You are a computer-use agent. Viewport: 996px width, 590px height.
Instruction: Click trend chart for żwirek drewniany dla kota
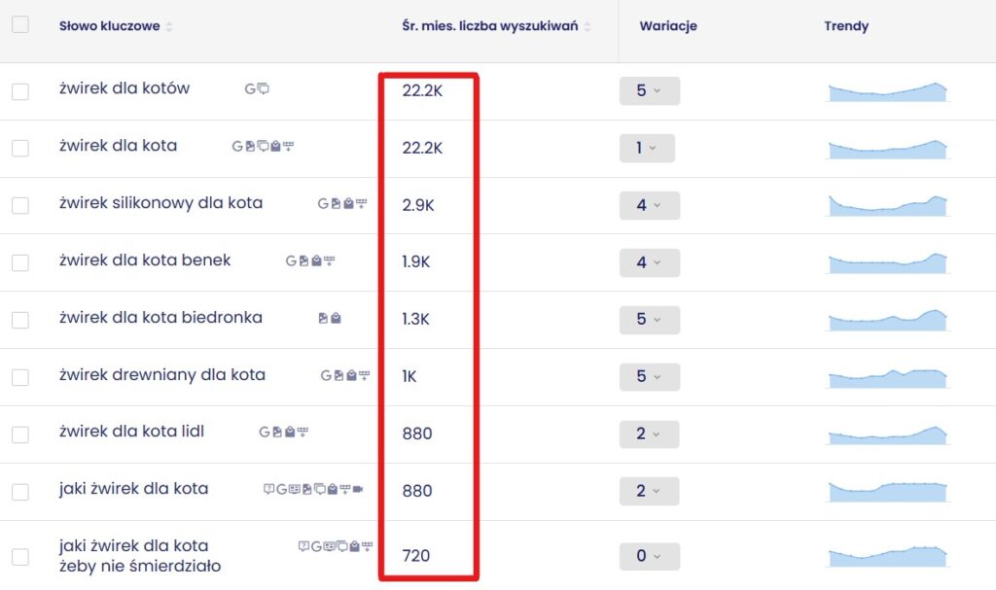(887, 377)
